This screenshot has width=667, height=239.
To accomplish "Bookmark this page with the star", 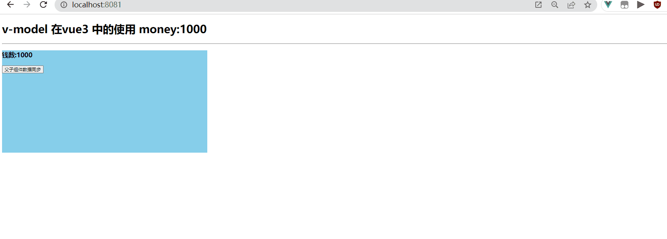I will (588, 5).
